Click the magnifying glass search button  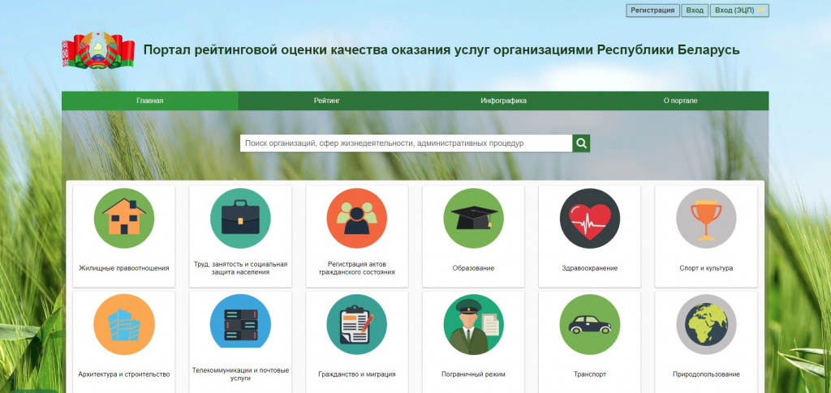[x=581, y=143]
